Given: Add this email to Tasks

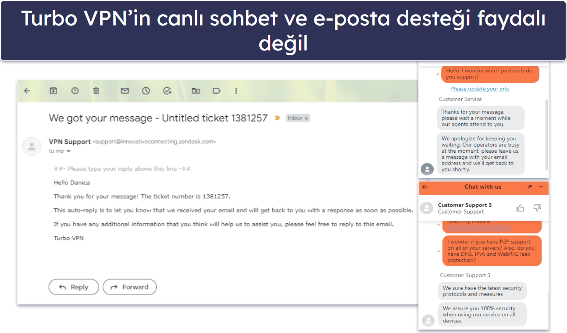Looking at the screenshot, I should coord(167,91).
